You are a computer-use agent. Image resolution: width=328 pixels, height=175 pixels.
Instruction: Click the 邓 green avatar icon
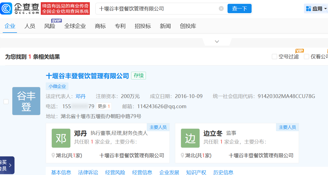(x=61, y=138)
